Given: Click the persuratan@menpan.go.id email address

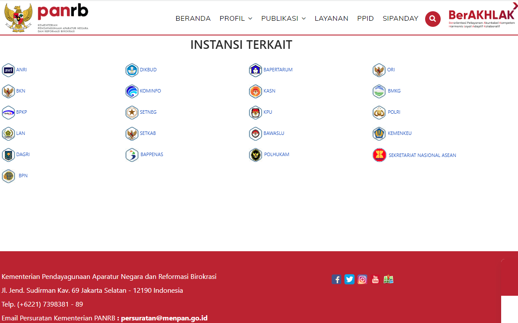Looking at the screenshot, I should [164, 318].
